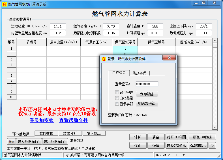
Task: Open the 结果分析 sheet tab
Action: 70,133
